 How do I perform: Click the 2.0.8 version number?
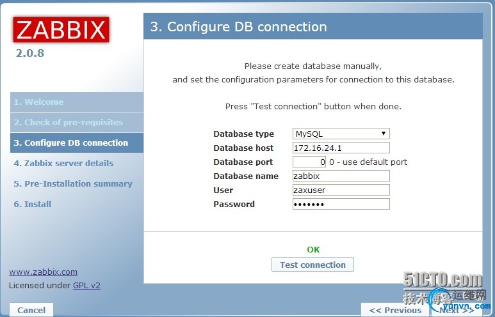click(x=30, y=53)
